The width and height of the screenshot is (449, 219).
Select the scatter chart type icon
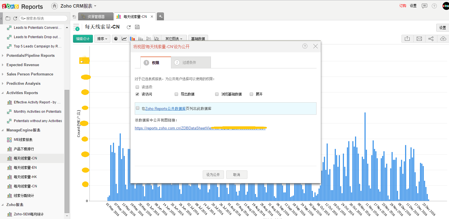coord(157,39)
